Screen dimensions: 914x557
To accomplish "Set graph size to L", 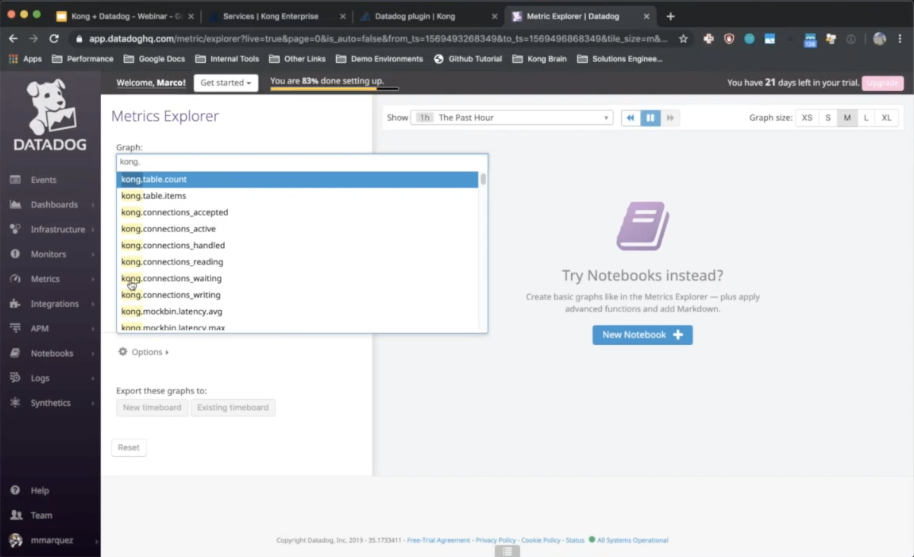I will click(x=866, y=118).
